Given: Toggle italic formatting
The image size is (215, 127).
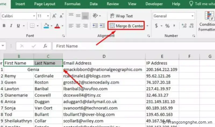Looking at the screenshot, I should [x=11, y=26].
